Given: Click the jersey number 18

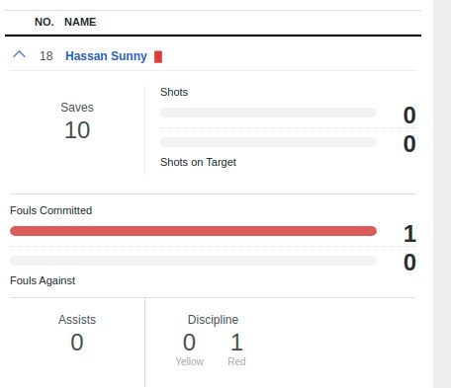Looking at the screenshot, I should 46,56.
